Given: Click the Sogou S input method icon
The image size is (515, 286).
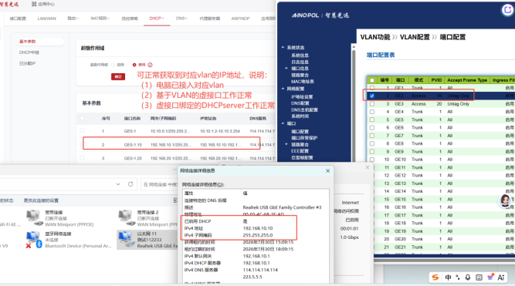Looking at the screenshot, I should (435, 278).
